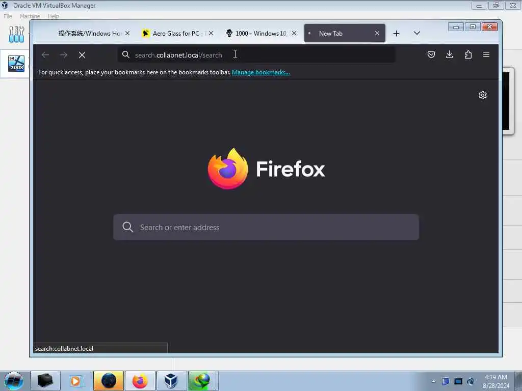Open the media player taskbar icon
522x391 pixels.
coord(75,381)
